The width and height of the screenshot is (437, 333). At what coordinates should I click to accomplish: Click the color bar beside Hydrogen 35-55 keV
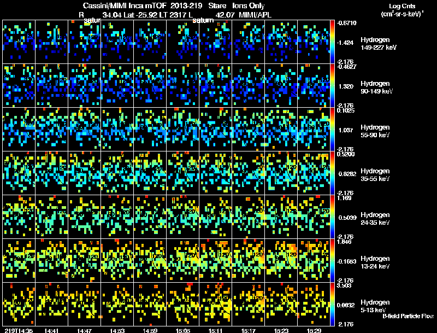333,173
